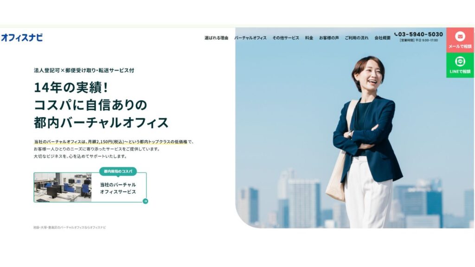Click the green arrow circle on service card

point(145,201)
